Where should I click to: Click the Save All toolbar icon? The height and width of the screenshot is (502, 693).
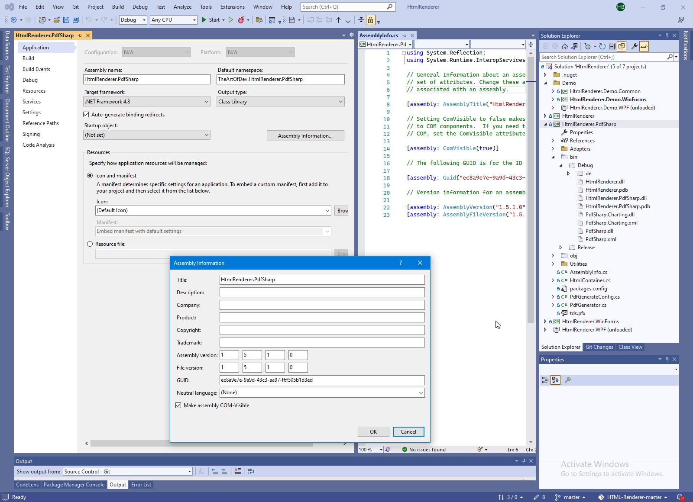tap(76, 20)
